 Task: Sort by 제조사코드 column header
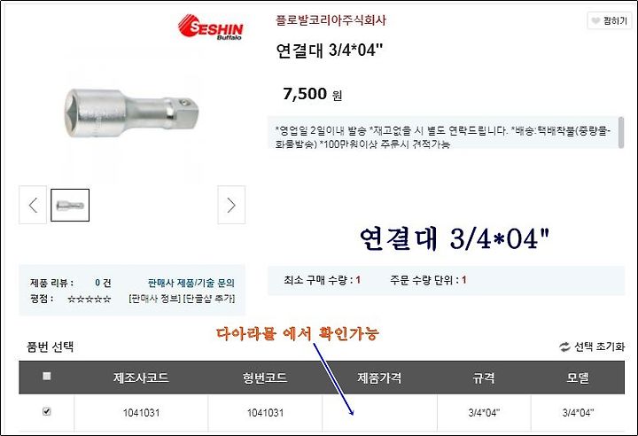point(141,378)
